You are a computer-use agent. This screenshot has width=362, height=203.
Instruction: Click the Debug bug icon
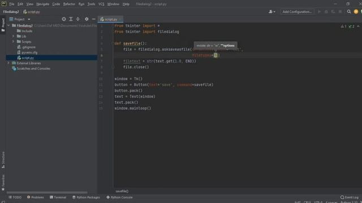[x=326, y=11]
